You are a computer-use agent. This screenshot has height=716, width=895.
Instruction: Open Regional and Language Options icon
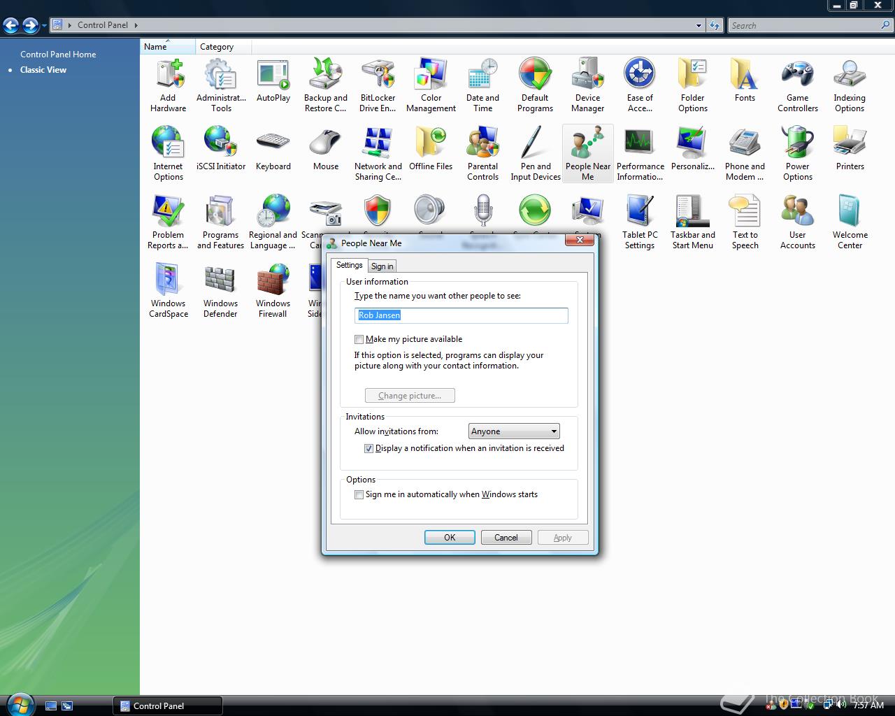click(273, 222)
